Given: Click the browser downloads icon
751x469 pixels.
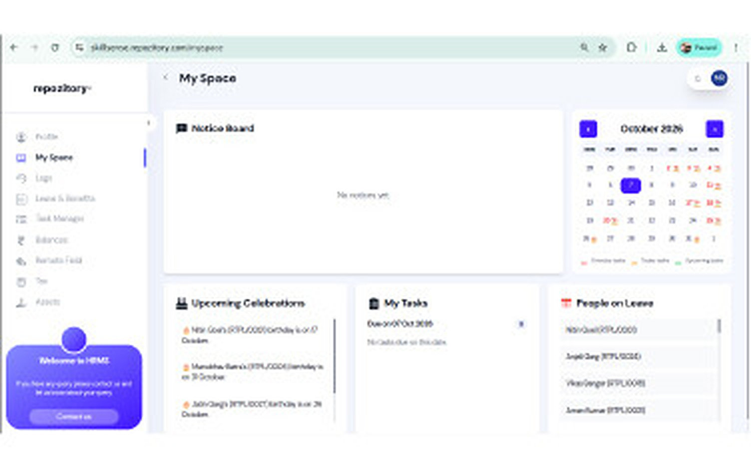Looking at the screenshot, I should click(x=662, y=47).
